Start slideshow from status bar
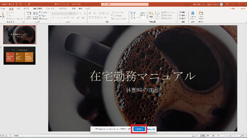The image size is (247, 139). click(218, 136)
